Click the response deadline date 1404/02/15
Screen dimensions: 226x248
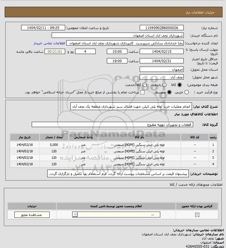pyautogui.click(x=162, y=51)
